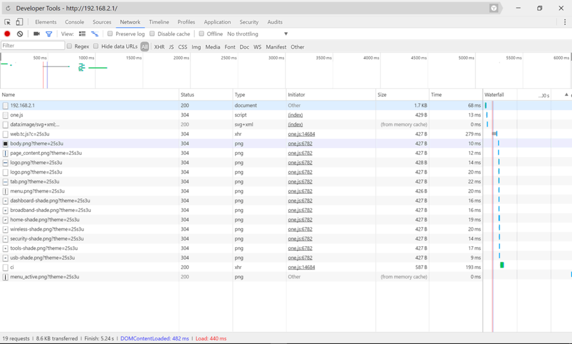
Task: Open one.js:14684 initiator link for ci row
Action: [x=301, y=267]
